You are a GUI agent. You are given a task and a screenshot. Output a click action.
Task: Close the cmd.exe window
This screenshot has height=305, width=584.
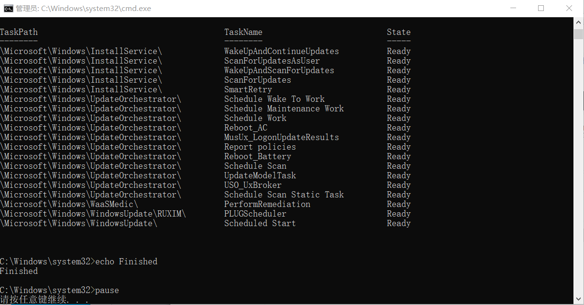click(x=569, y=8)
